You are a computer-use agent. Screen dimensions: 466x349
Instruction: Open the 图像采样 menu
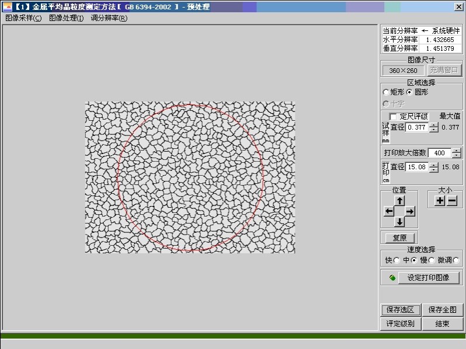(23, 18)
